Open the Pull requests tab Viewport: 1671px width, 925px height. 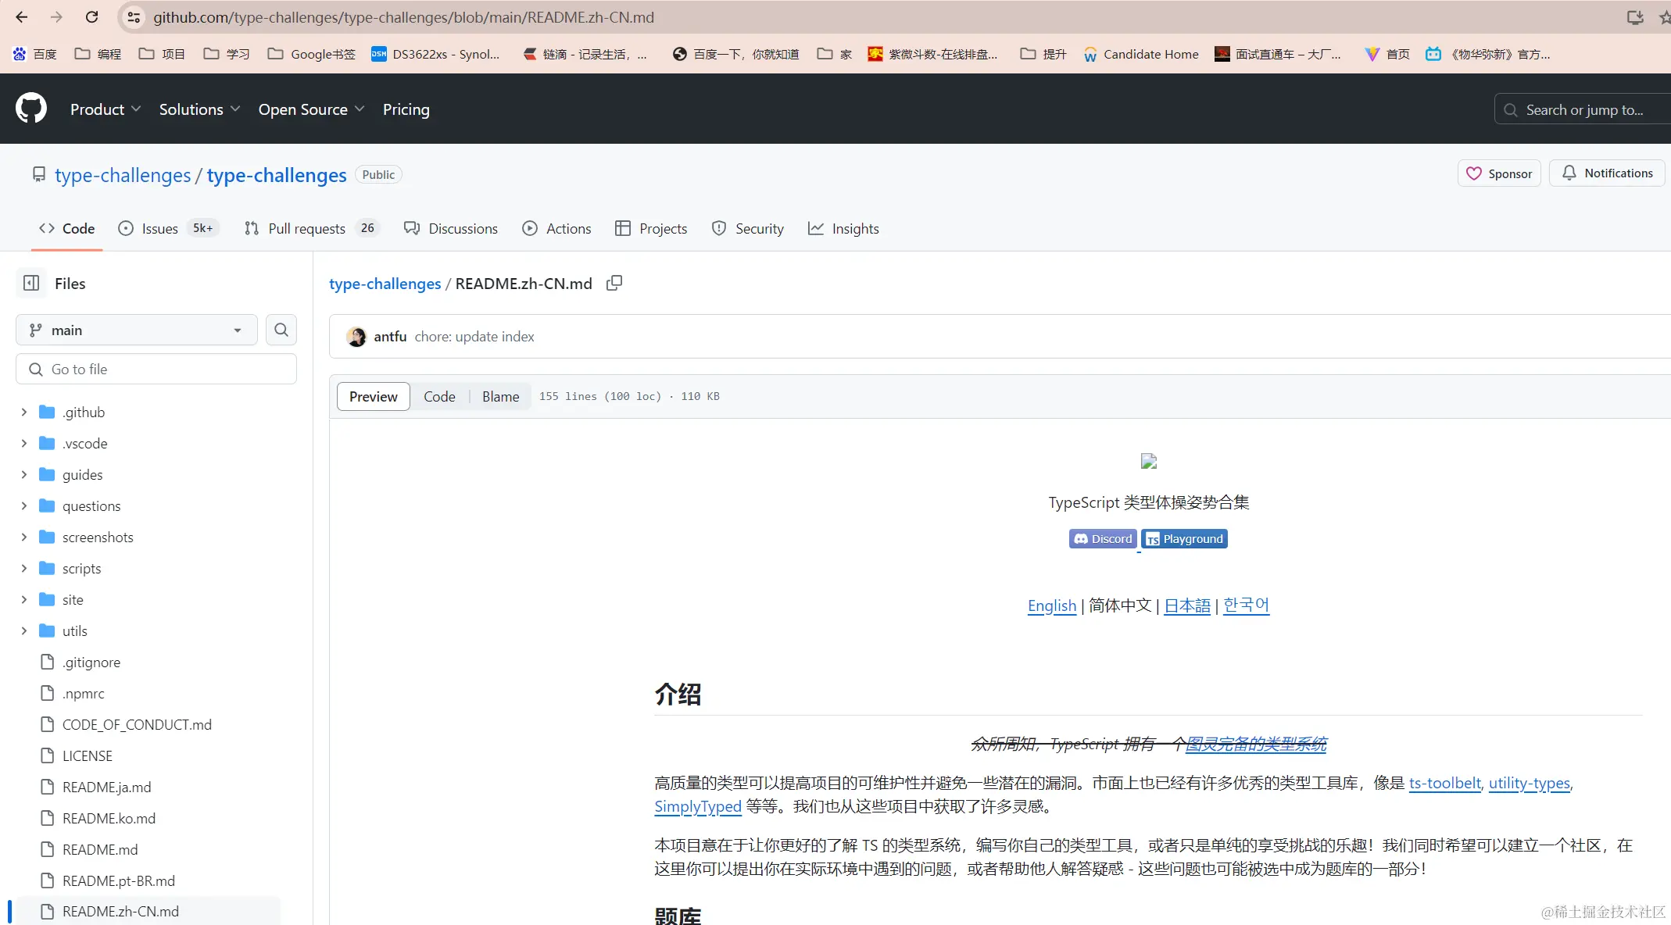point(306,228)
